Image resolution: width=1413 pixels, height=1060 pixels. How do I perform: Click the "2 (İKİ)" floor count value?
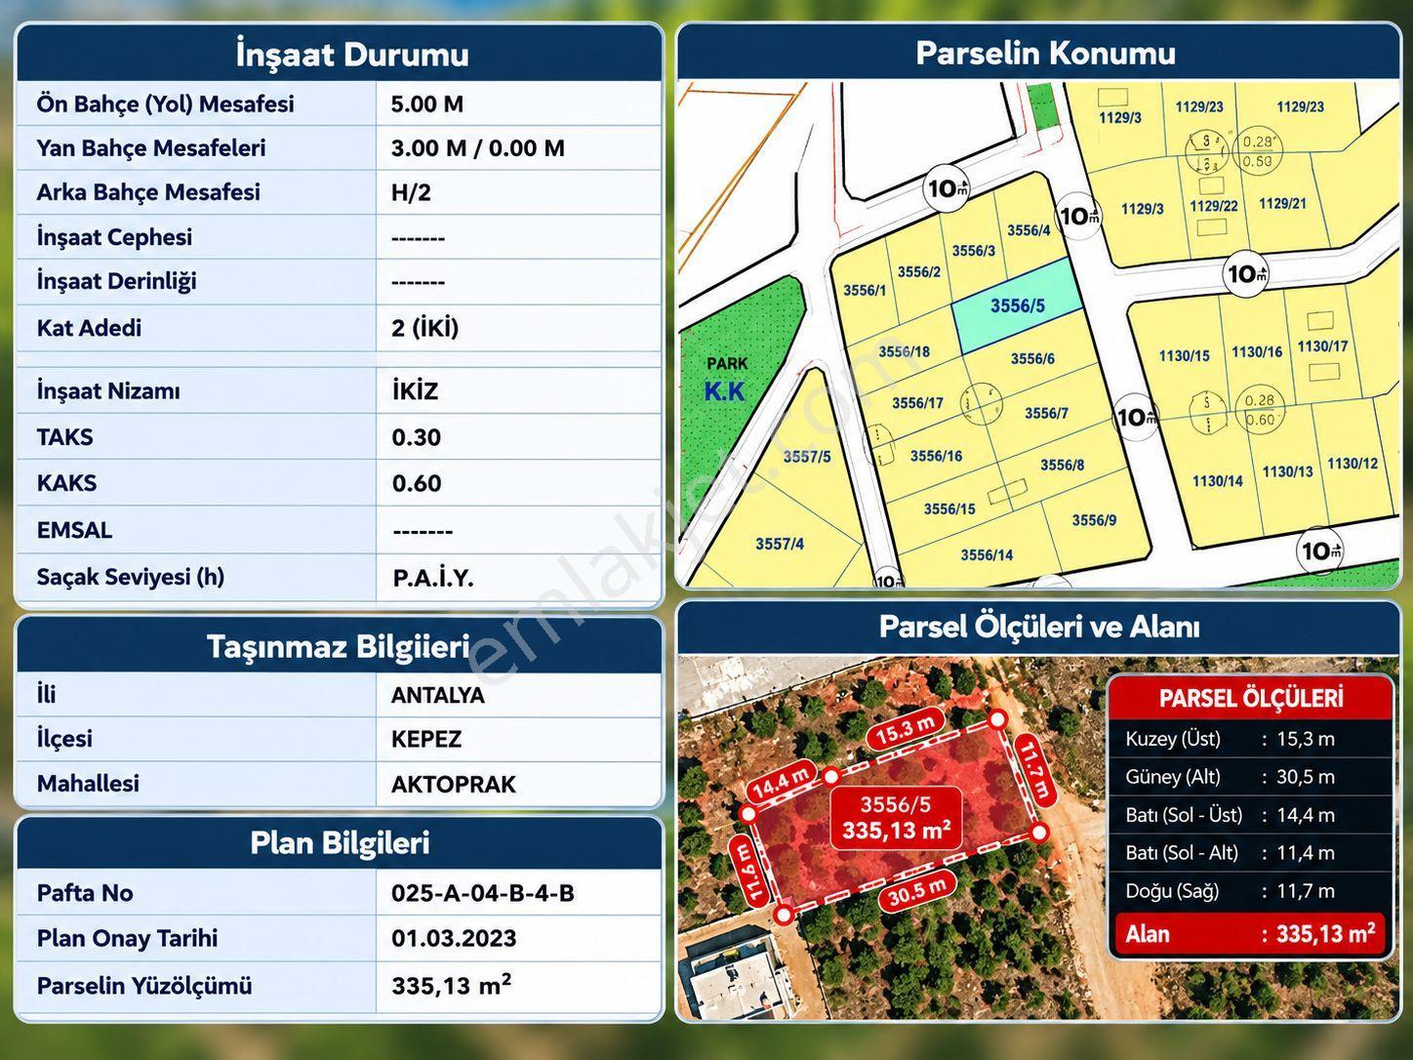(424, 328)
